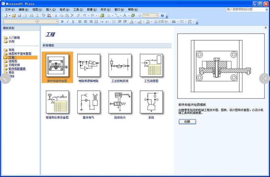Toggle Underline formatting button

(73, 22)
